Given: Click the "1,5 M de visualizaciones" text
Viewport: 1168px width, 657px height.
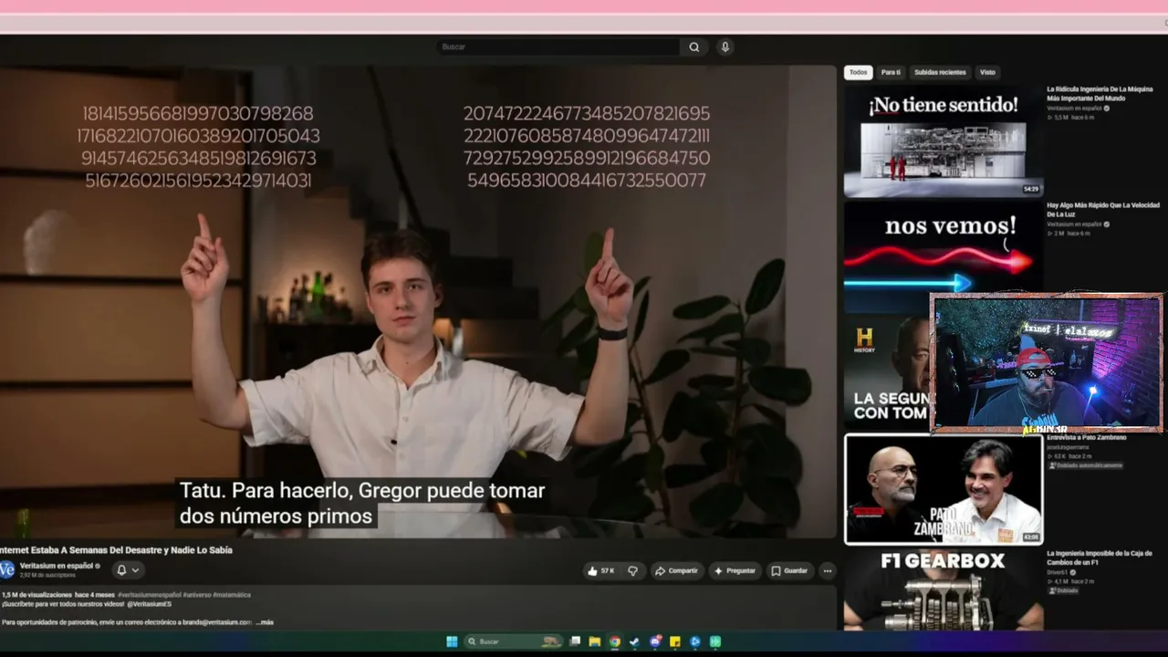Looking at the screenshot, I should tap(36, 595).
